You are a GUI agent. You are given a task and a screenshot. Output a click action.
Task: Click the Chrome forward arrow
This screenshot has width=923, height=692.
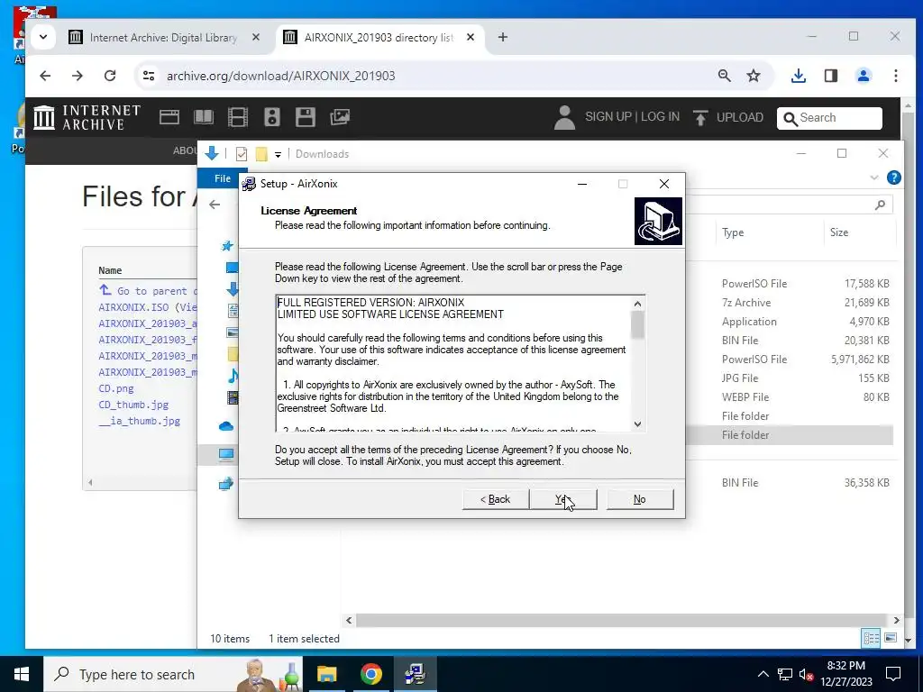pos(78,76)
